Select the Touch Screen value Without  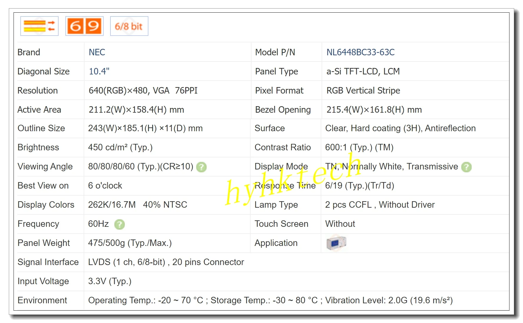[340, 224]
